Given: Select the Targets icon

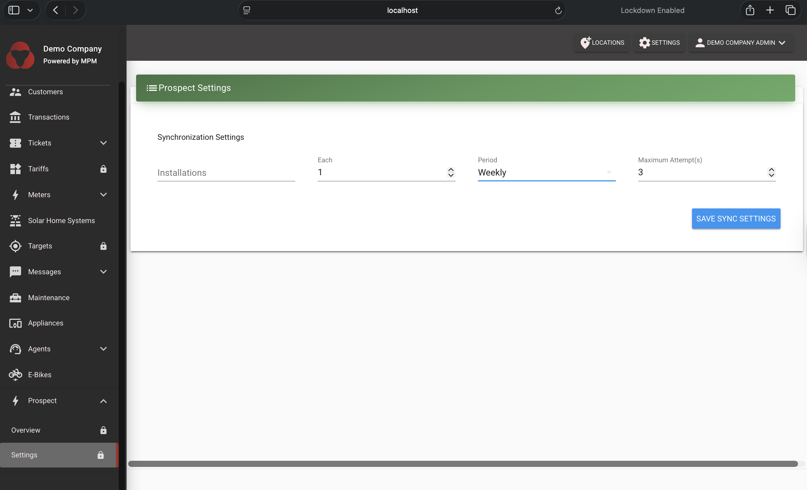Looking at the screenshot, I should (x=15, y=246).
